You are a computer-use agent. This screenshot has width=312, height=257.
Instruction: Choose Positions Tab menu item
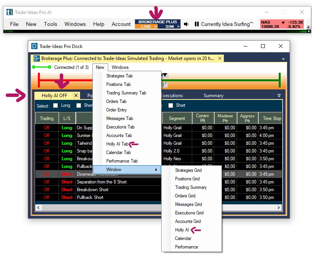[x=118, y=84]
